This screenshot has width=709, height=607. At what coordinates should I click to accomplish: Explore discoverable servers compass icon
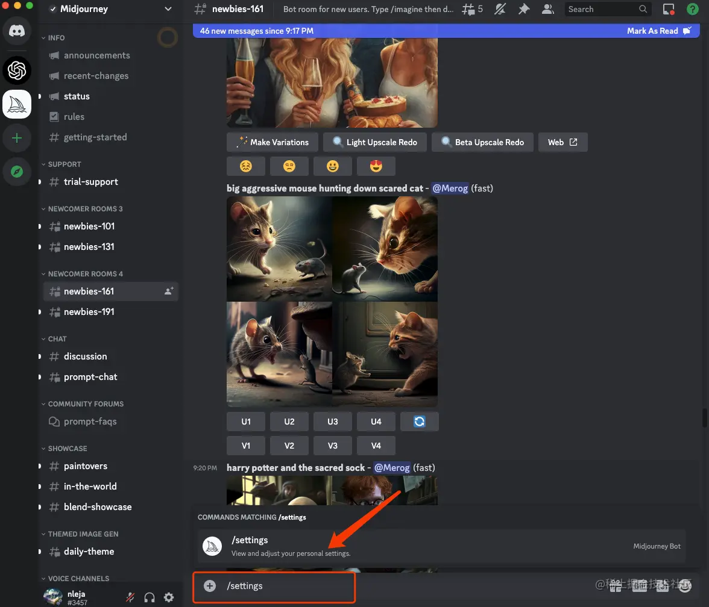click(x=17, y=172)
